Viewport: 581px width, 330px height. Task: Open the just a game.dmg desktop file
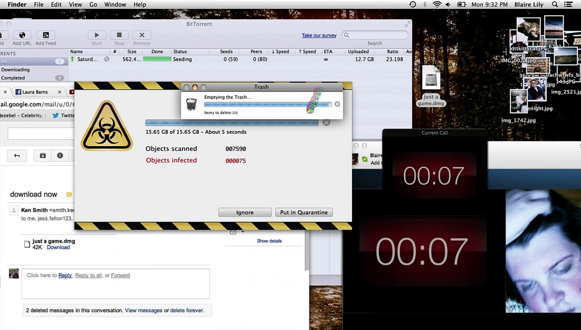click(431, 81)
